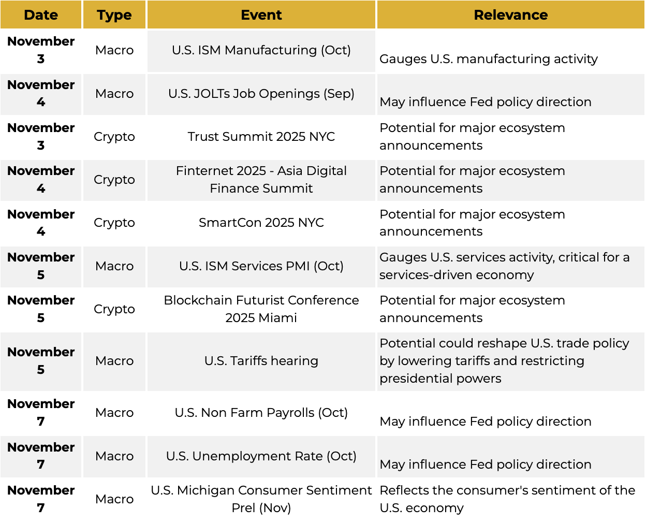
Task: Click the SmartCon 2025 NYC event cell
Action: [x=261, y=223]
